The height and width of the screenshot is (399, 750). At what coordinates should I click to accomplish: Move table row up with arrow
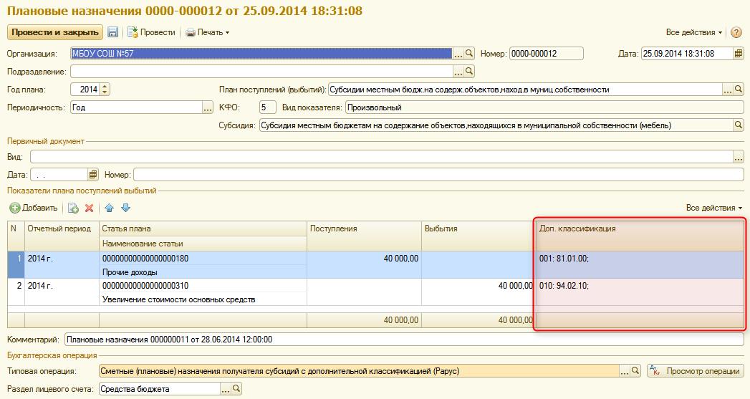109,208
